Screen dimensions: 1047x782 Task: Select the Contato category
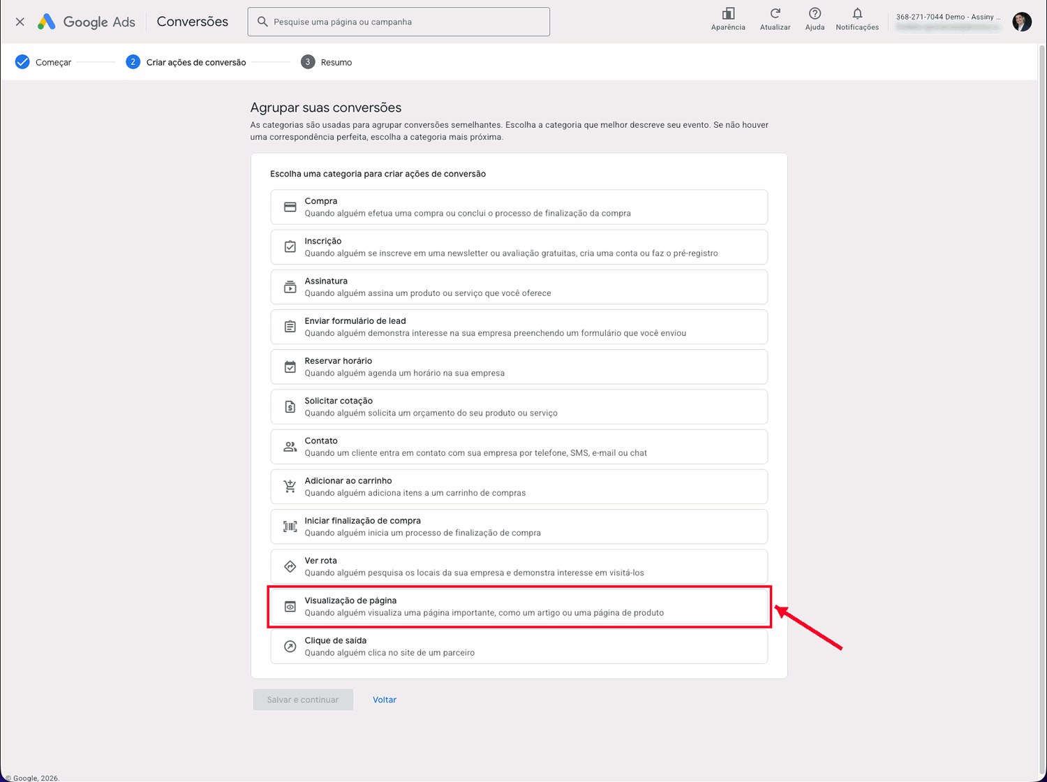519,447
